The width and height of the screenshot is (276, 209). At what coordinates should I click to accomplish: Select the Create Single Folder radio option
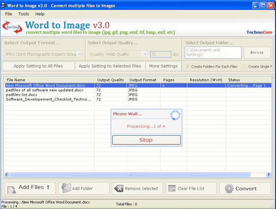[244, 67]
